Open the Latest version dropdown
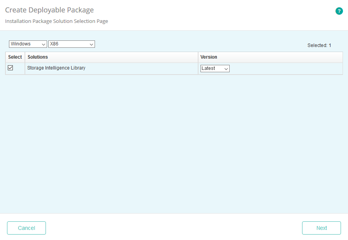Screen dimensions: 348x240 coord(215,69)
